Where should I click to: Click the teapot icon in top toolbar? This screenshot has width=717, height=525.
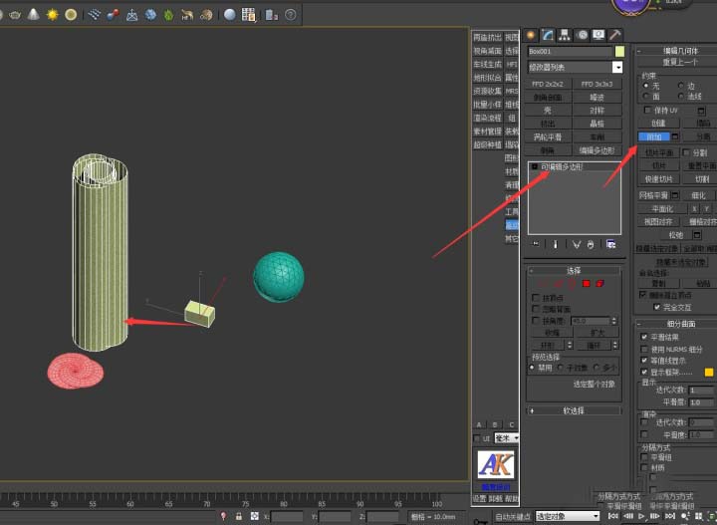point(15,15)
